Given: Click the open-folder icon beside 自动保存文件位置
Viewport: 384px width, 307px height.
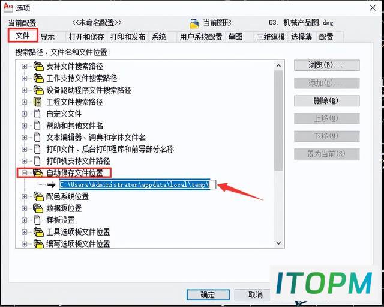Looking at the screenshot, I should click(x=38, y=173).
